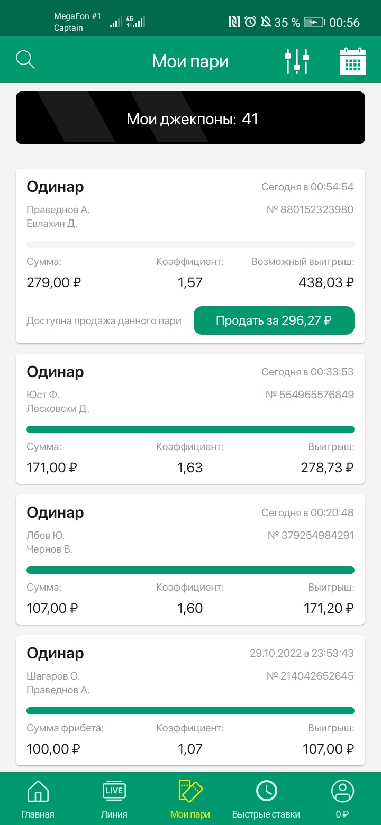Image resolution: width=381 pixels, height=825 pixels.
Task: Open the Праведнов А. vs Евлахин Д. bet
Action: click(x=190, y=256)
